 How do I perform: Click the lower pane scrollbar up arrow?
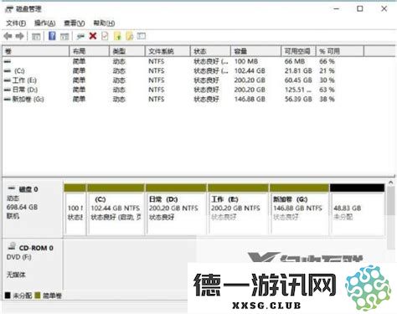point(391,183)
